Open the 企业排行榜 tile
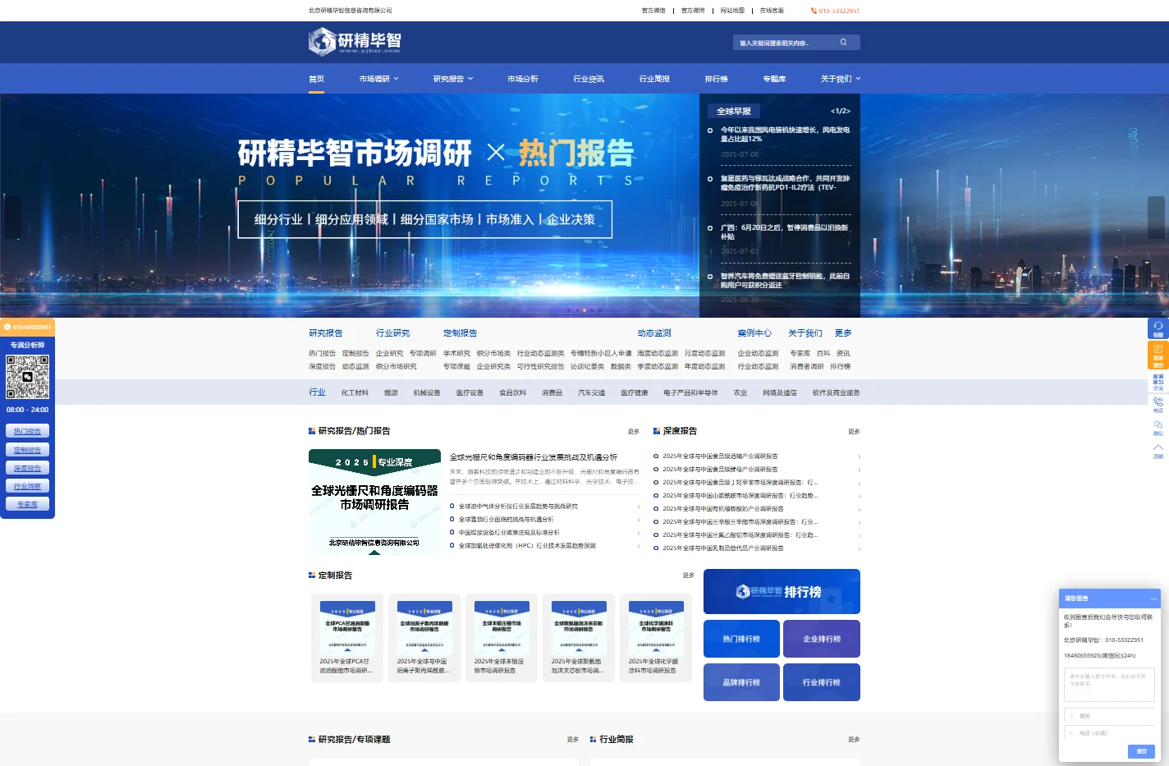Viewport: 1169px width, 766px height. 821,639
